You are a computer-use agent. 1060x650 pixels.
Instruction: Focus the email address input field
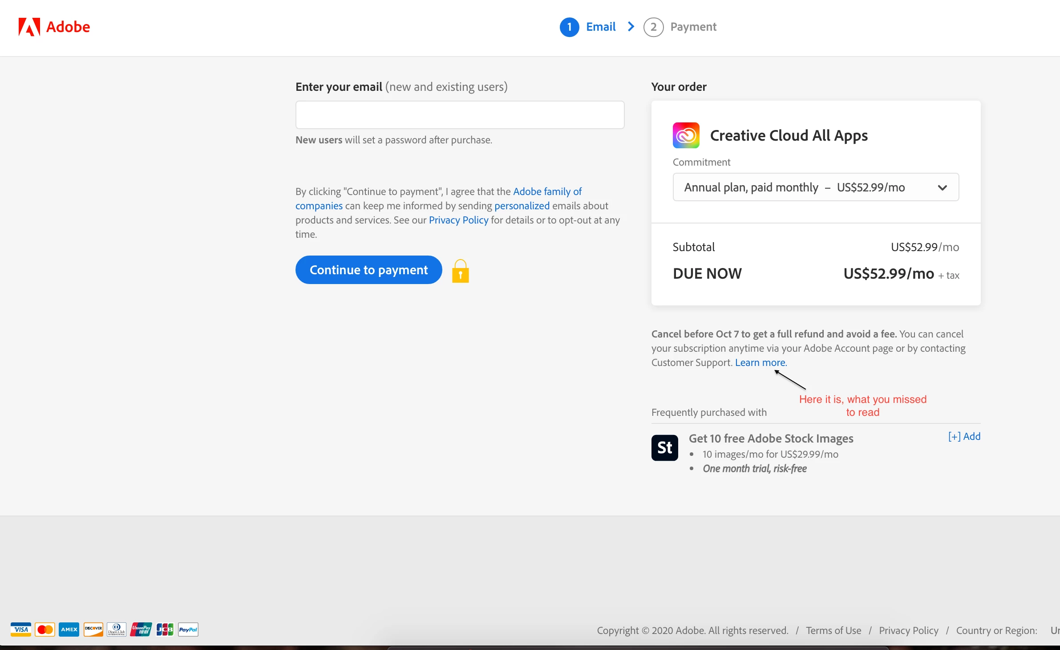pyautogui.click(x=460, y=115)
